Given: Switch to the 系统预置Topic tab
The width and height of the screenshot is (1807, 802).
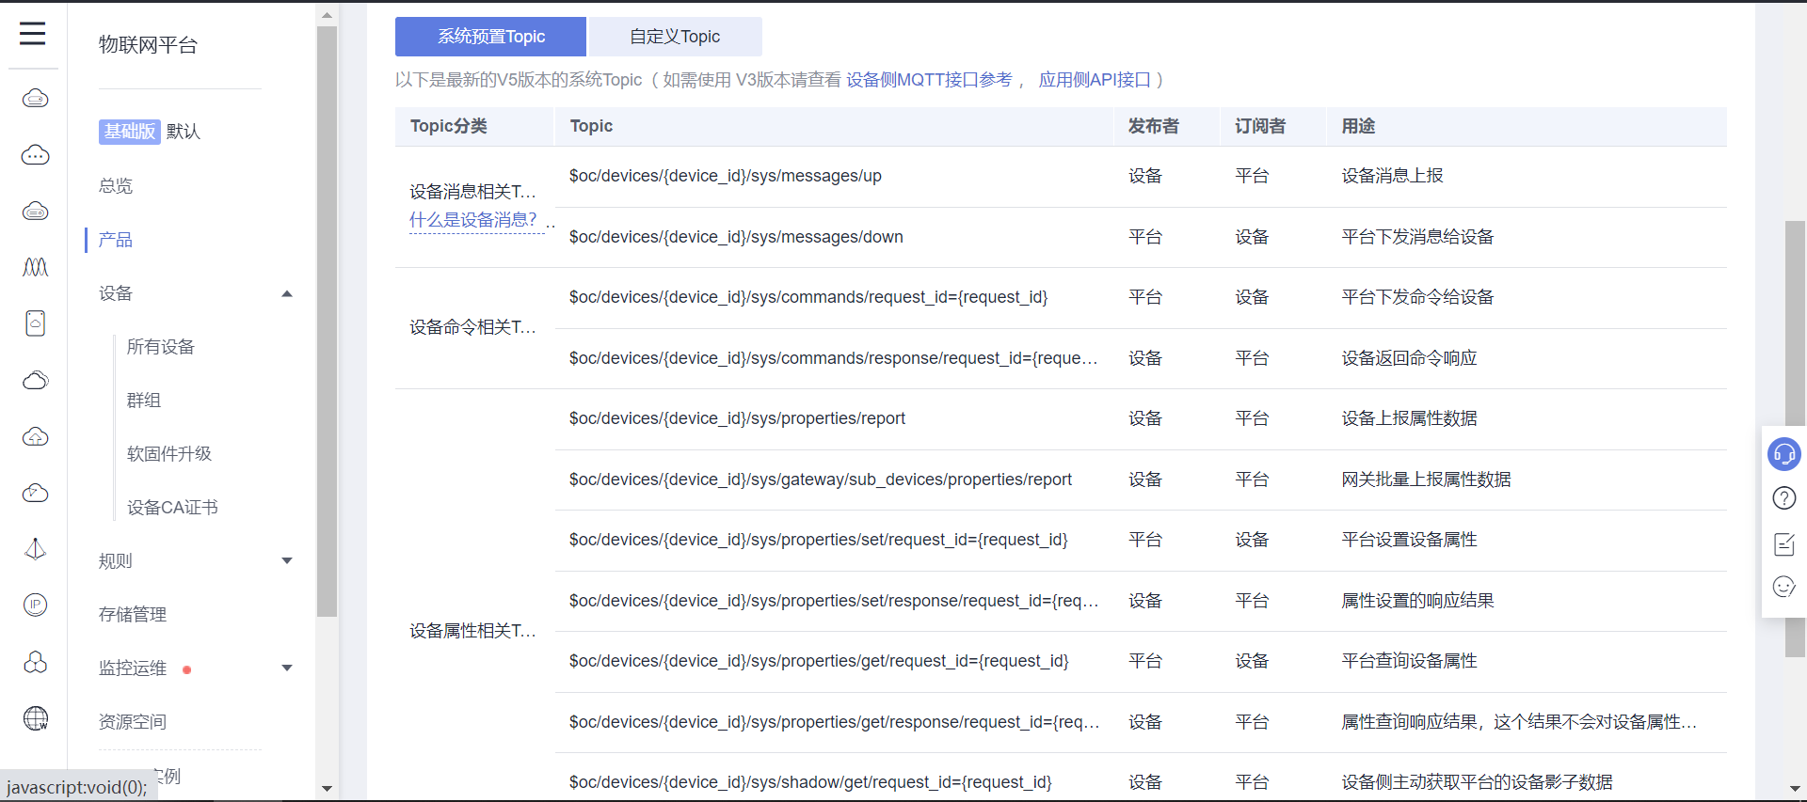Looking at the screenshot, I should [x=490, y=37].
